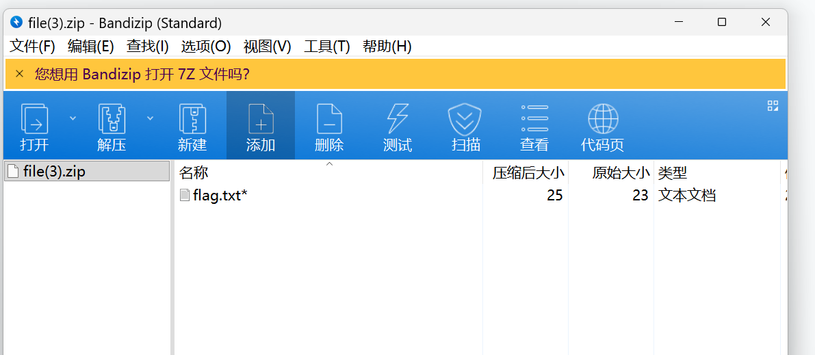Image resolution: width=815 pixels, height=355 pixels.
Task: Click the Delete (删除) toolbar icon
Action: tap(330, 120)
